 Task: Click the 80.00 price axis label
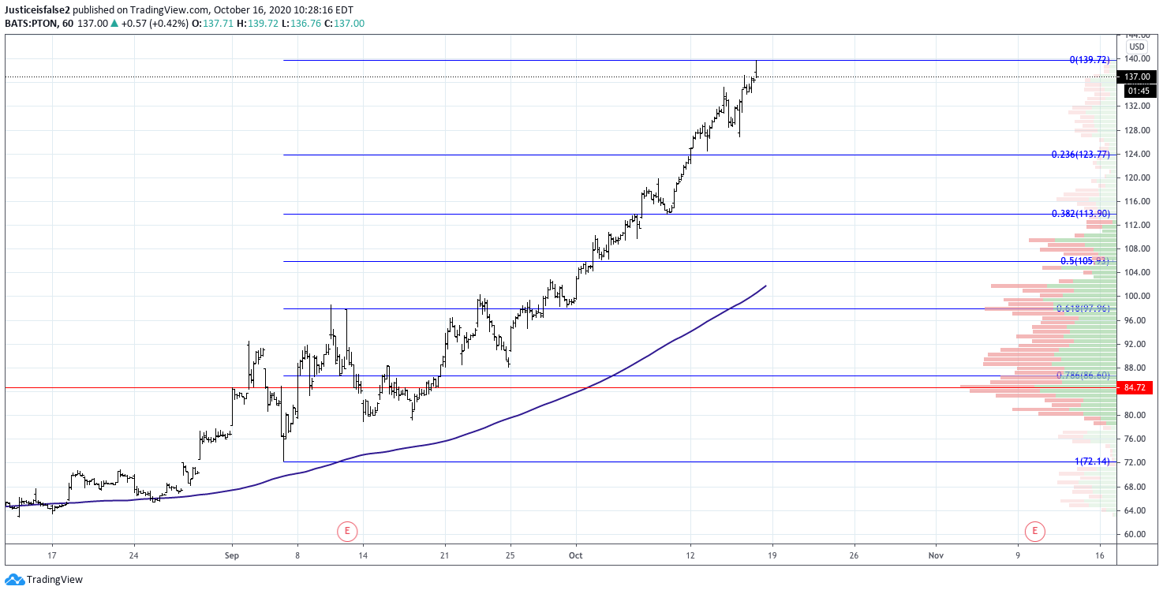pos(1136,415)
